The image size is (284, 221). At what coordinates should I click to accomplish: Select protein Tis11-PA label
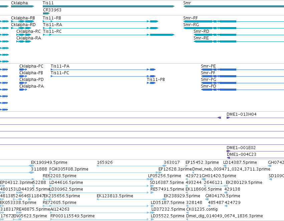tap(60, 66)
